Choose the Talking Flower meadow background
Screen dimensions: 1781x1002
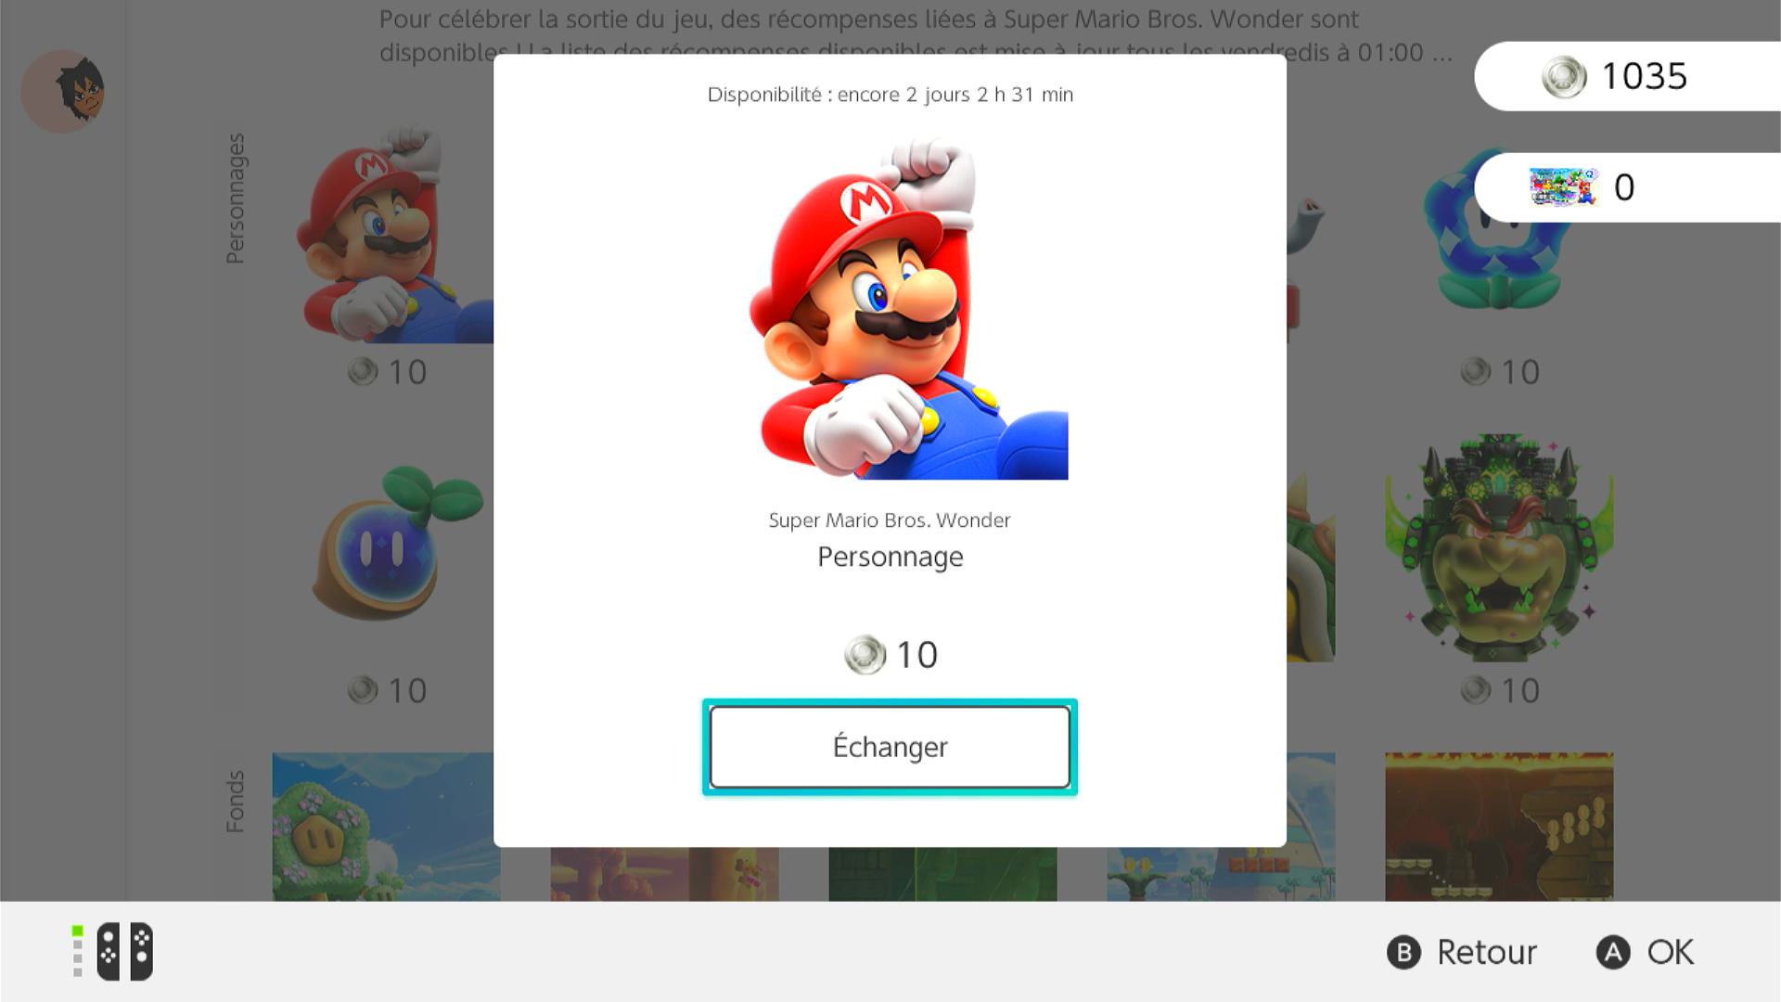click(386, 827)
